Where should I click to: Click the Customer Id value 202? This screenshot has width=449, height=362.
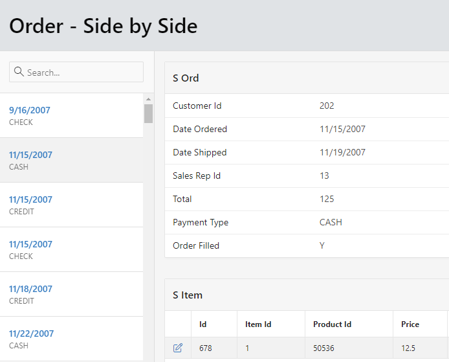(327, 106)
